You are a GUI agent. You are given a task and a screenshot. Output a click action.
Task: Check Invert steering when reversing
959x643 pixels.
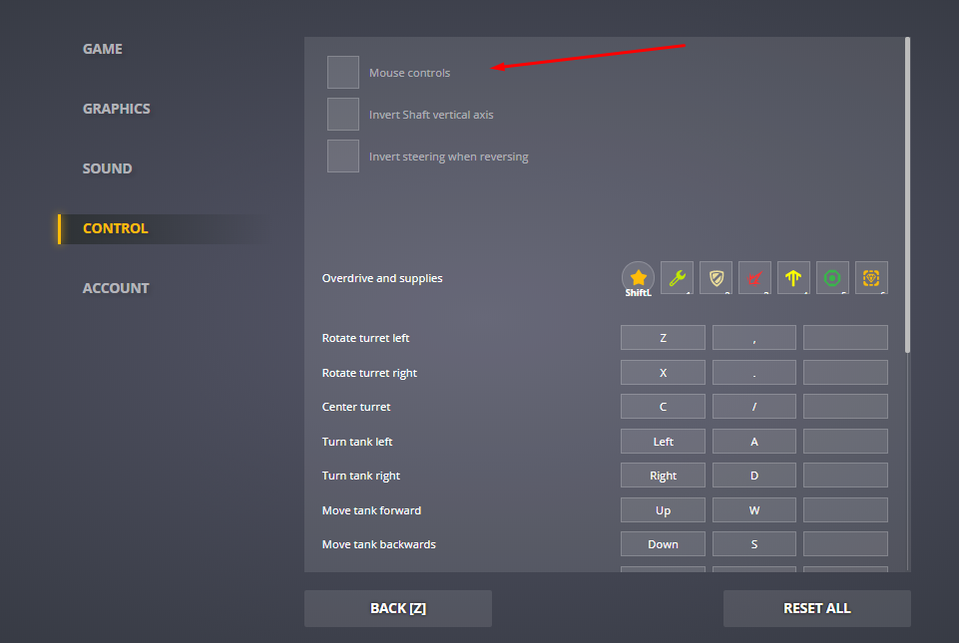pyautogui.click(x=343, y=157)
